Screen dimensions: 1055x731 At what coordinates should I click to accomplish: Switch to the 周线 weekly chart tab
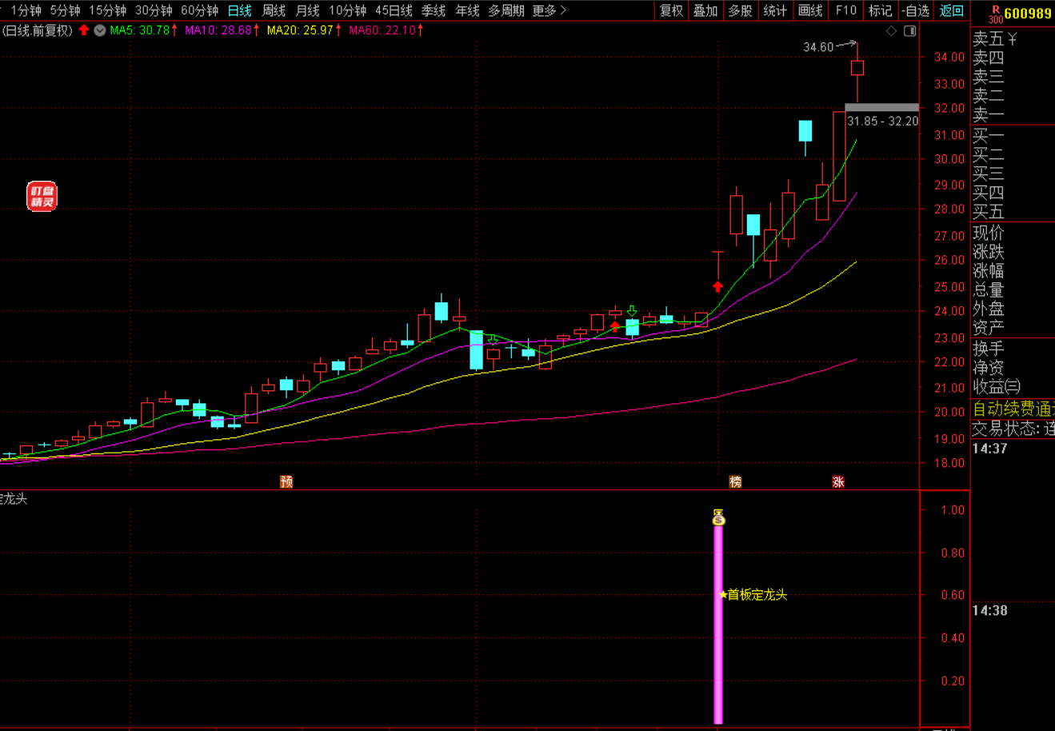point(274,10)
